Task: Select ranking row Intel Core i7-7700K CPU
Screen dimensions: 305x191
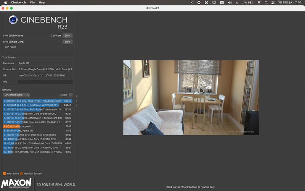Action: click(x=38, y=139)
